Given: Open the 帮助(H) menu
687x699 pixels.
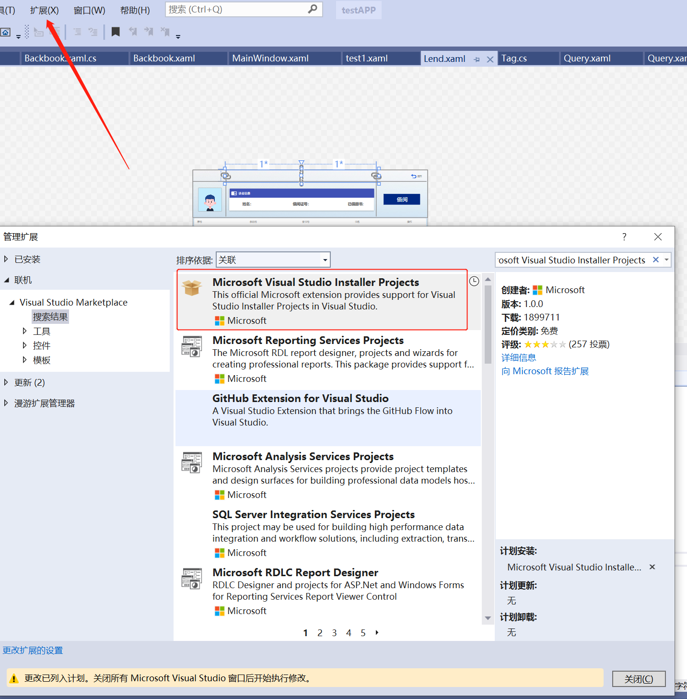Looking at the screenshot, I should [x=135, y=10].
